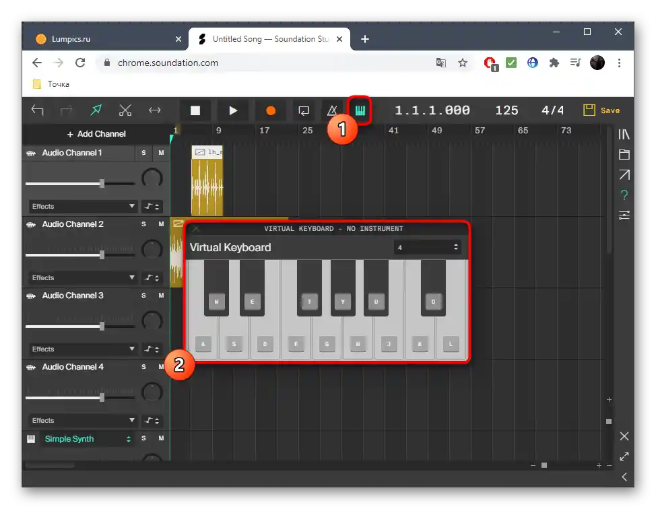
Task: Solo the Simple Synth channel
Action: (x=143, y=438)
